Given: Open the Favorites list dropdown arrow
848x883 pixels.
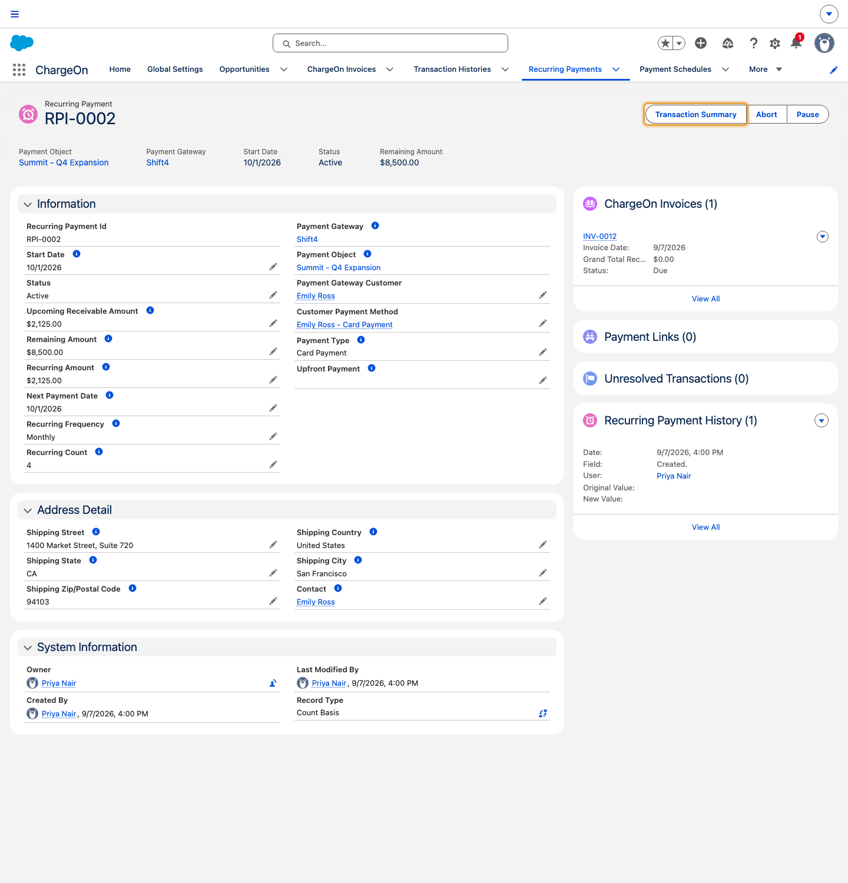Looking at the screenshot, I should click(x=680, y=43).
